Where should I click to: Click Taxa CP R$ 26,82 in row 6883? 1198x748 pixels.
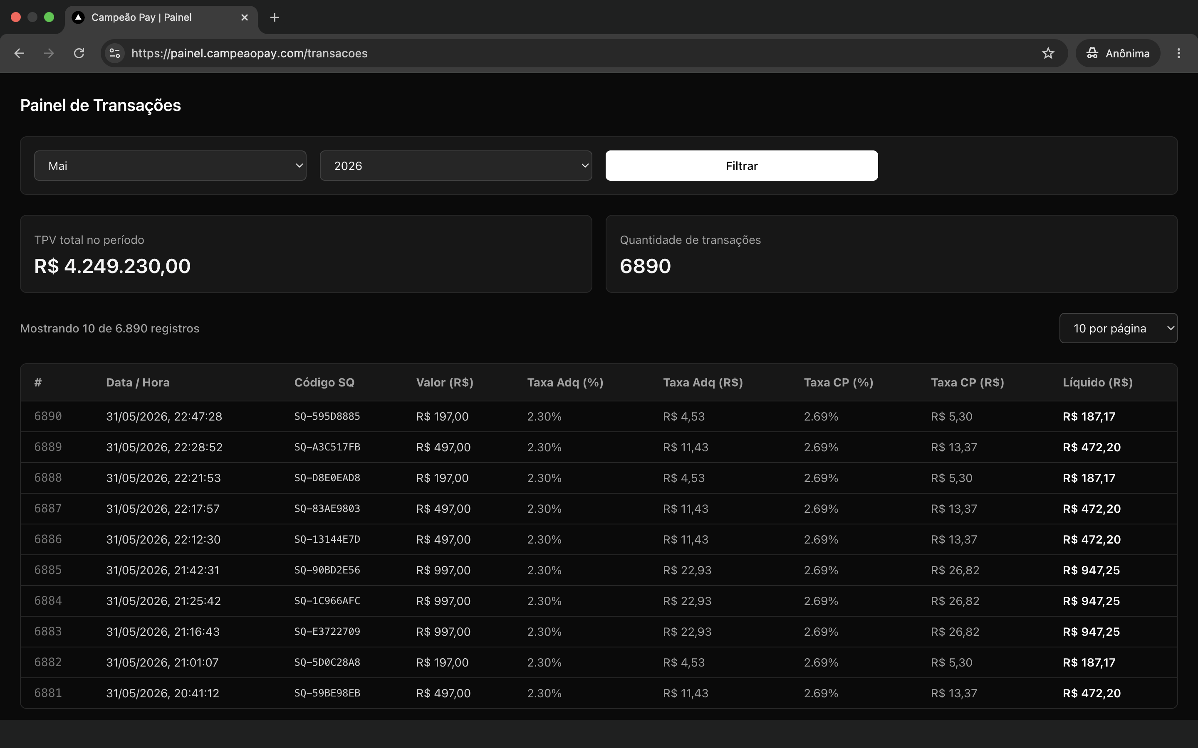click(955, 631)
